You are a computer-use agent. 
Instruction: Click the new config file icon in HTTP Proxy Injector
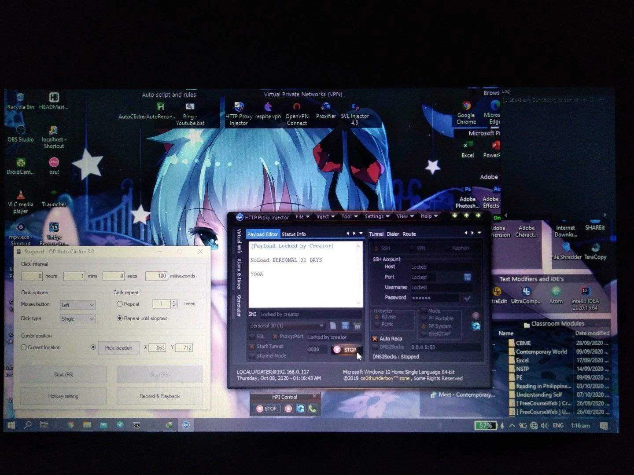(x=333, y=325)
